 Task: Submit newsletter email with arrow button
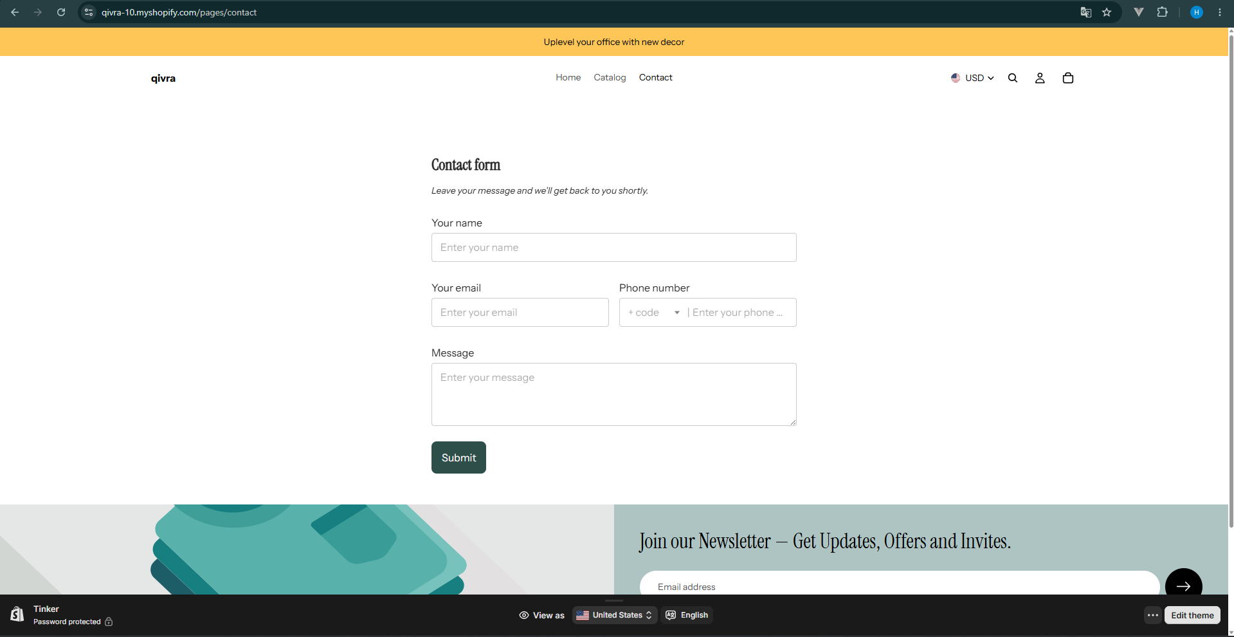coord(1184,586)
